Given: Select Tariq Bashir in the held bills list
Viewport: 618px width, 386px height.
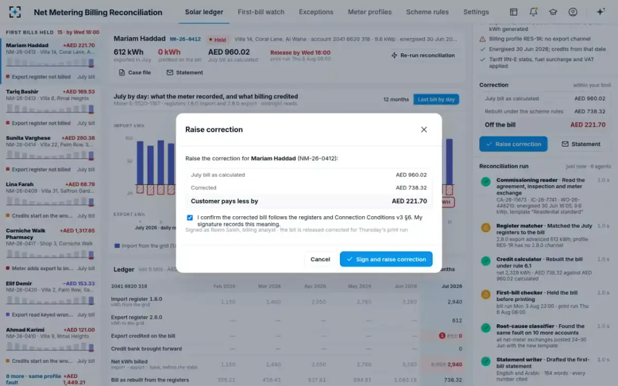Looking at the screenshot, I should click(x=50, y=108).
